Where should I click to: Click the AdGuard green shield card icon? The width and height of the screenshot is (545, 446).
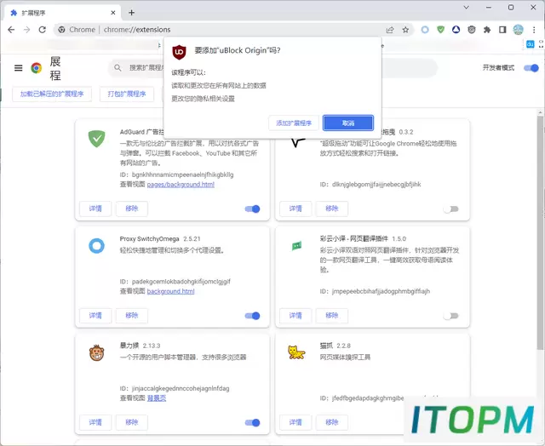(x=96, y=139)
